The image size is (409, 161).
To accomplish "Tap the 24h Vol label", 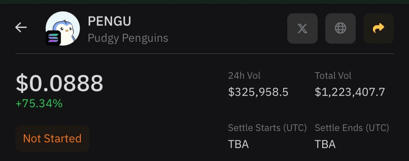I will pyautogui.click(x=244, y=76).
